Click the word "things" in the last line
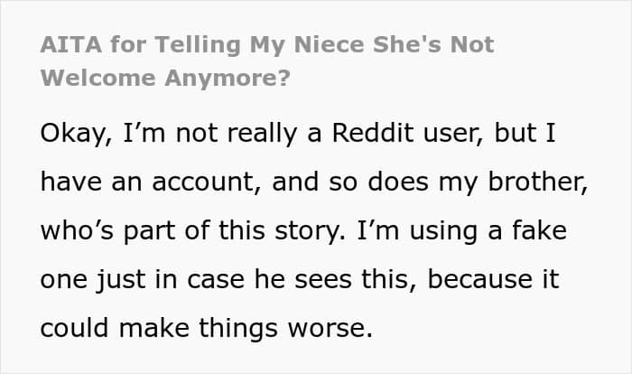 pos(238,329)
